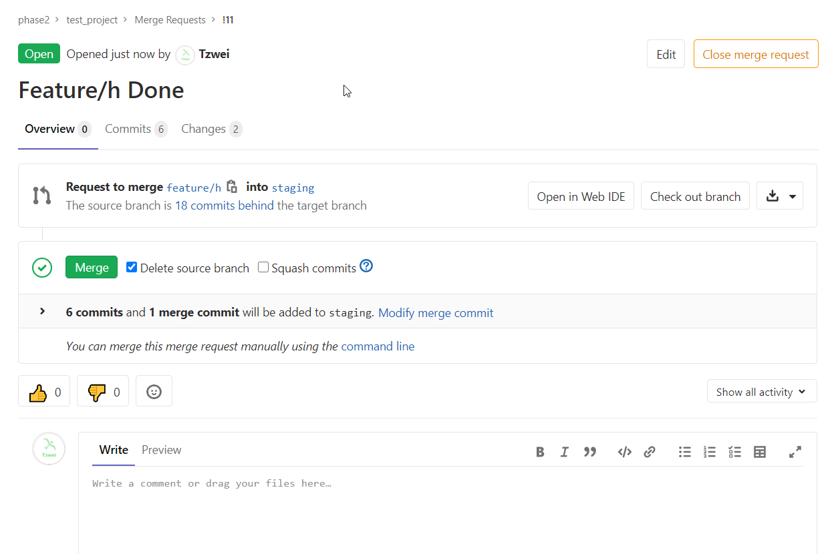Enable Squash commits checkbox
Viewport: 834px width, 554px height.
click(263, 267)
